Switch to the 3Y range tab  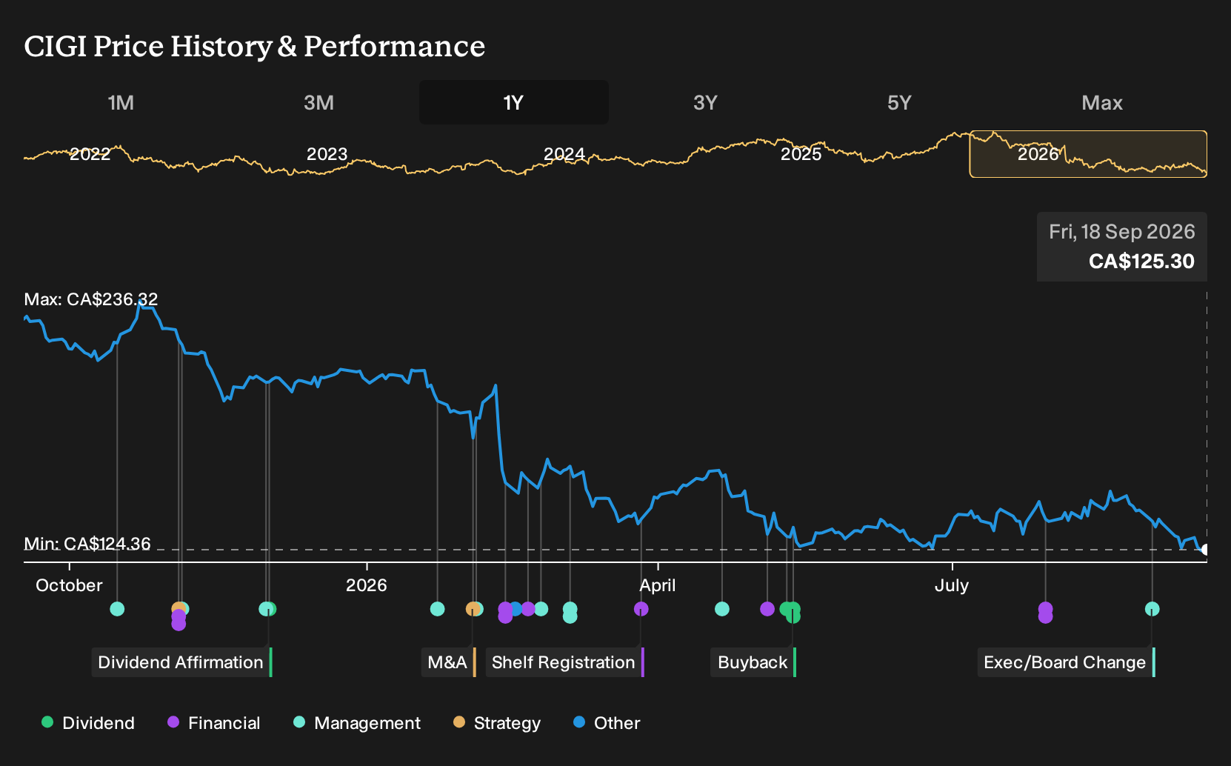click(x=705, y=102)
